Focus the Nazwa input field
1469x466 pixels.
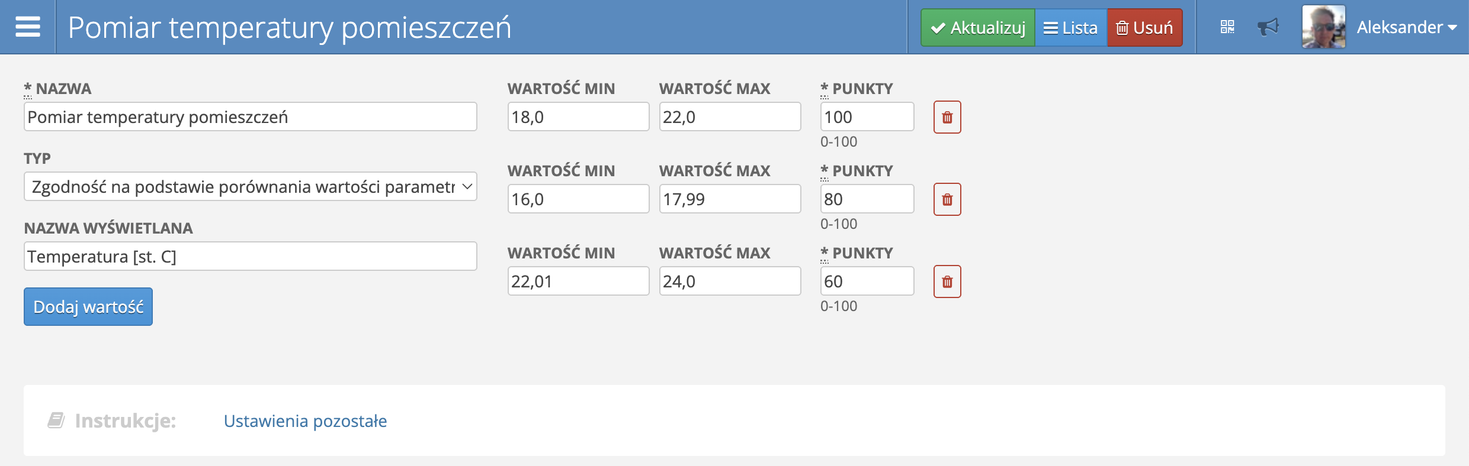[250, 117]
